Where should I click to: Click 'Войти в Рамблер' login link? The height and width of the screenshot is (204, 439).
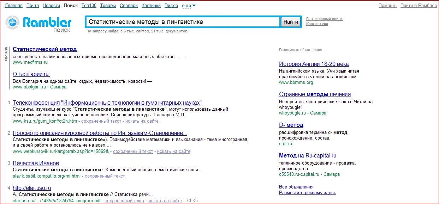[x=418, y=6]
